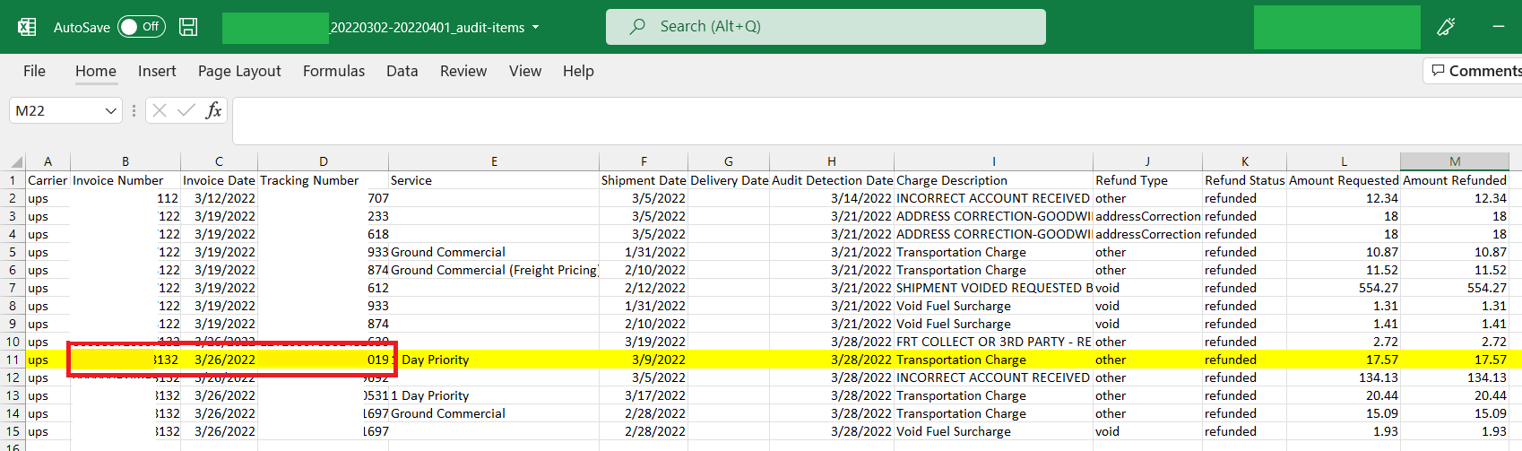Click the Insert Function fx icon
The image size is (1522, 451).
213,110
